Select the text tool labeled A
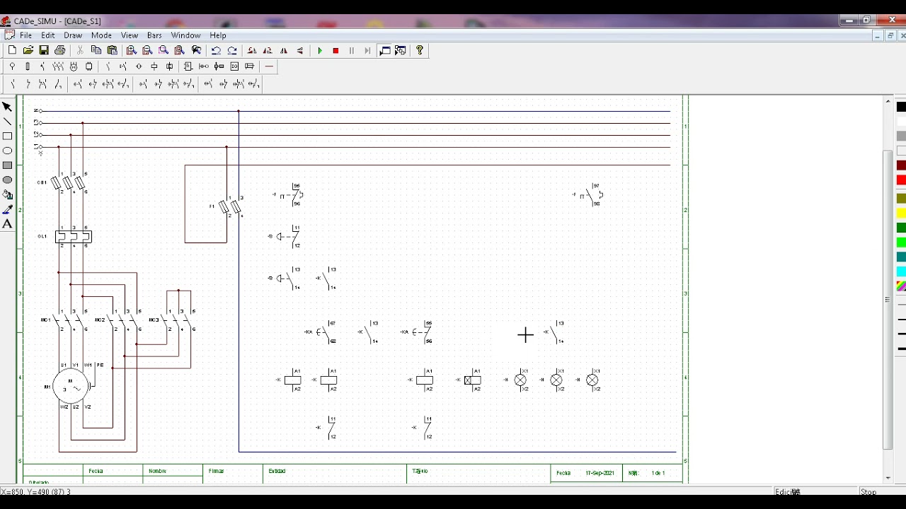Image resolution: width=906 pixels, height=509 pixels. click(7, 224)
